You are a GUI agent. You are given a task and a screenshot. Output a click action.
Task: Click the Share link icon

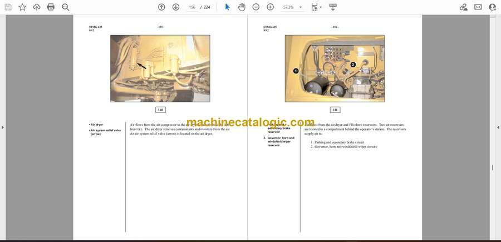point(464,7)
